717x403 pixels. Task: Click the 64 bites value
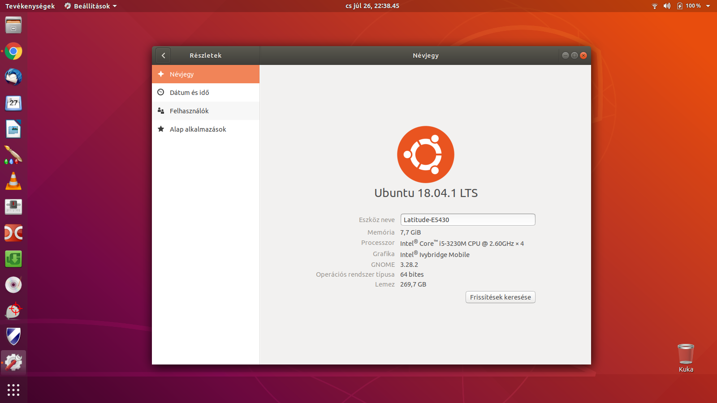click(412, 274)
